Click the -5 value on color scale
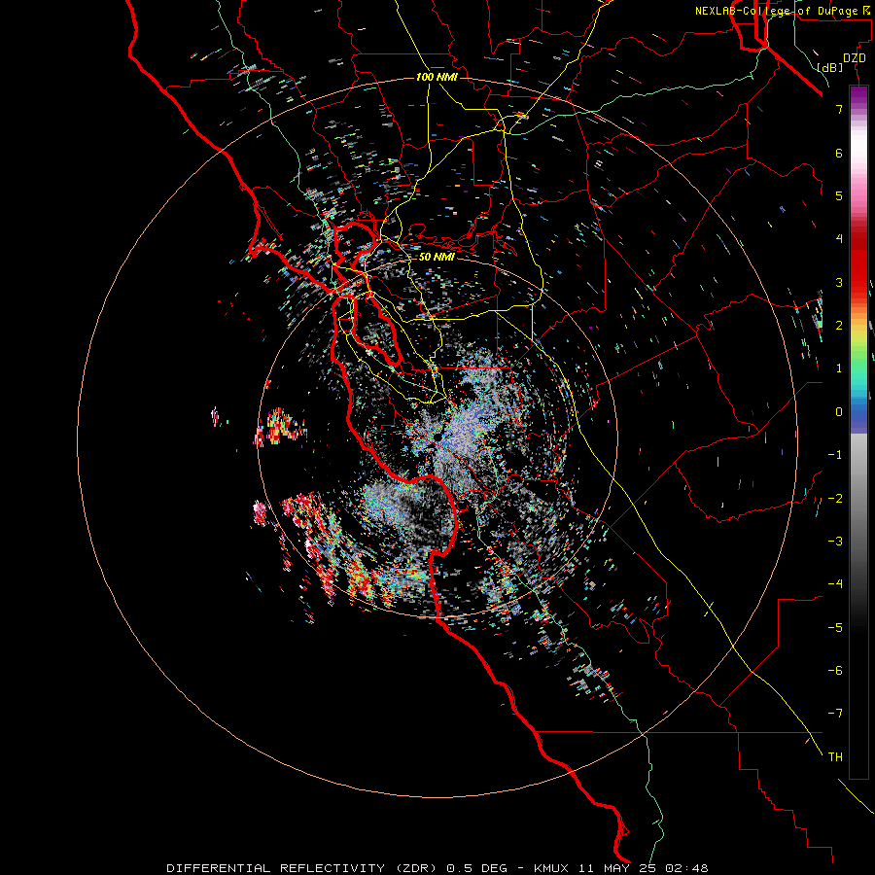 pyautogui.click(x=835, y=628)
